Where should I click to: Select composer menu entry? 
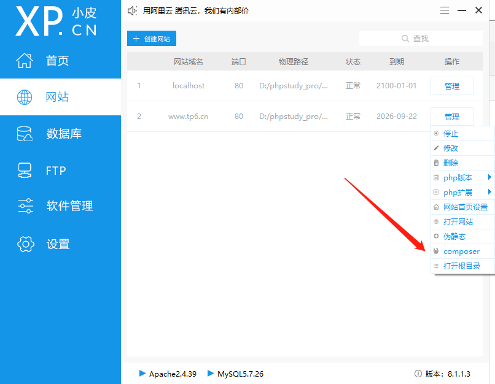point(462,252)
